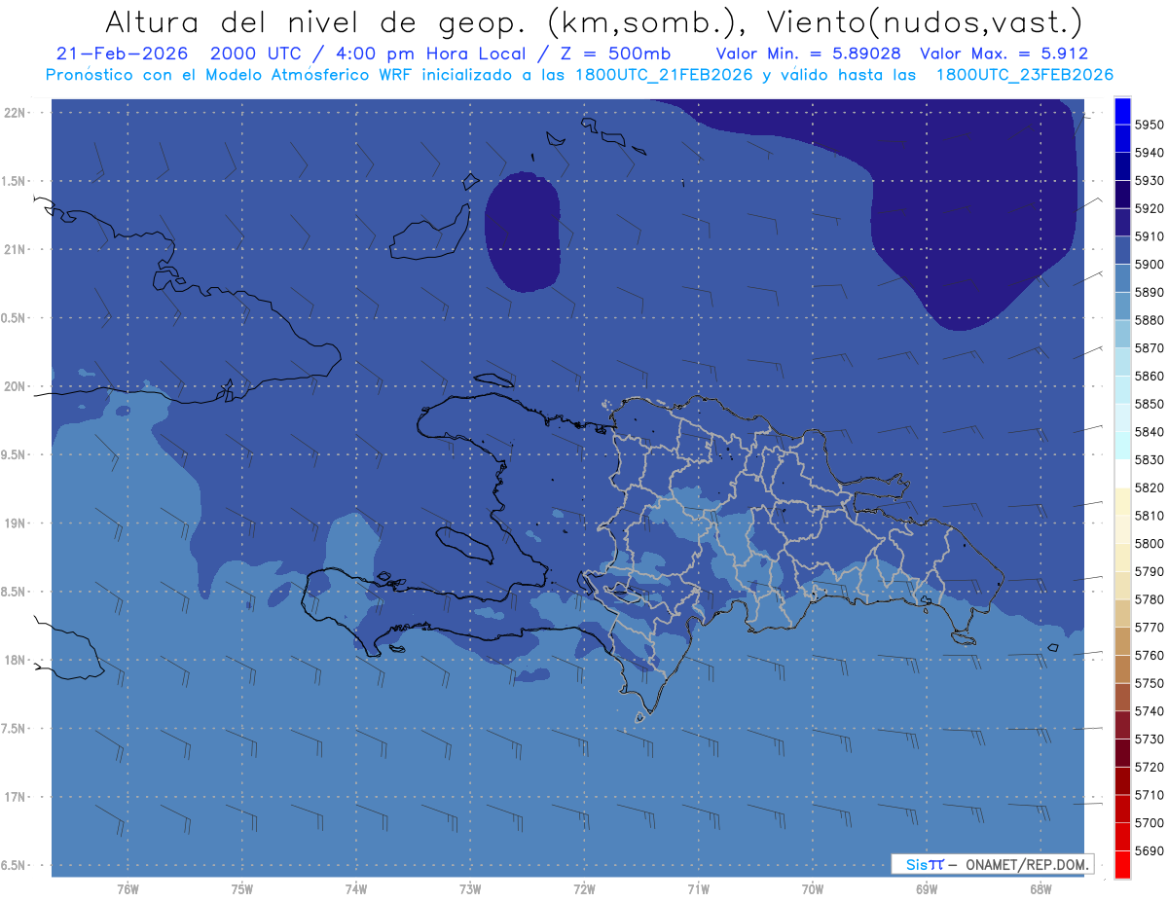Click the 'Valor Max. = 5.912' text
The image size is (1168, 902).
click(1004, 54)
